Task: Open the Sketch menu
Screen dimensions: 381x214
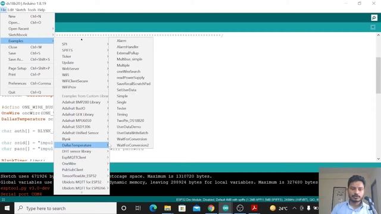Action: click(20, 10)
